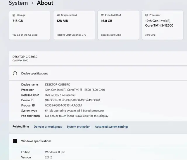
Task: Collapse the Windows specifications section
Action: click(x=98, y=141)
